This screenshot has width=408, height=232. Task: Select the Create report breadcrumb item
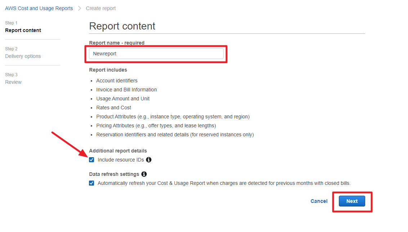click(101, 8)
